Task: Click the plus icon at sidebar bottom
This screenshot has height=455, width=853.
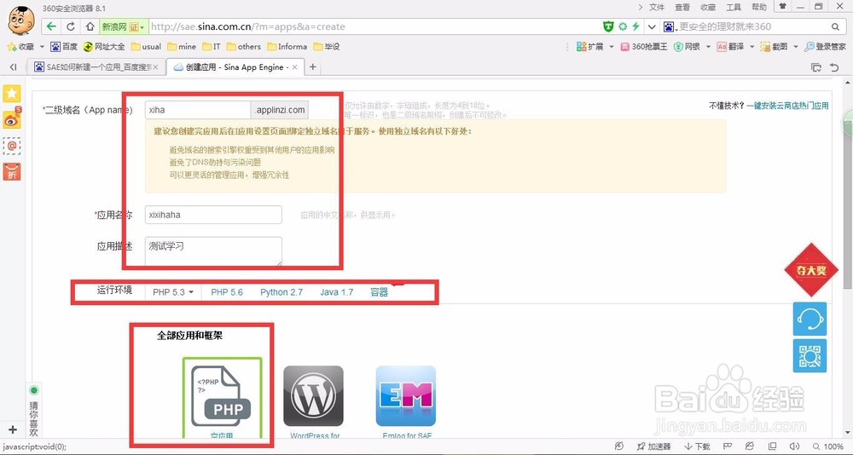Action: point(12,429)
